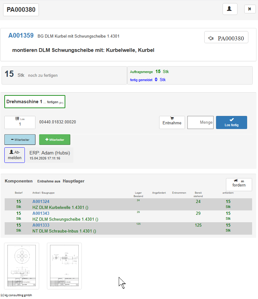Select Drehmaschine 1 fertigen box
Image resolution: width=258 pixels, height=299 pixels.
coord(35,102)
